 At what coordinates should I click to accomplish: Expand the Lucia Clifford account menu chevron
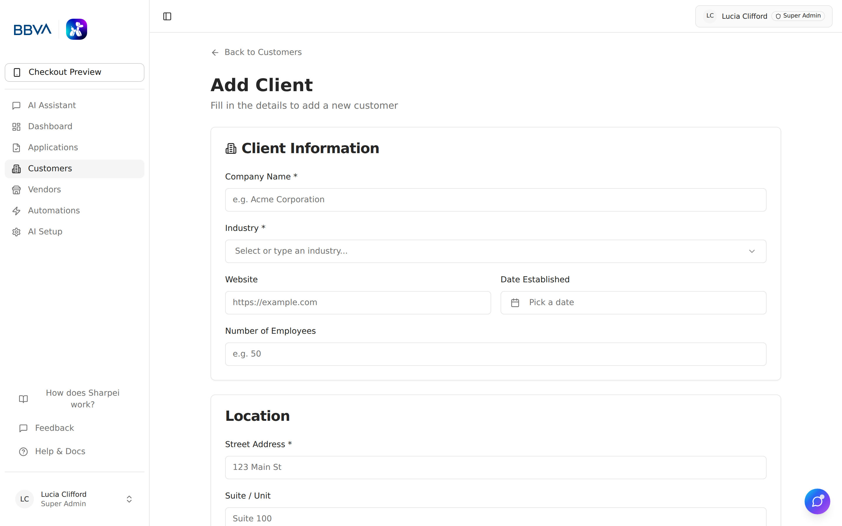pos(129,499)
